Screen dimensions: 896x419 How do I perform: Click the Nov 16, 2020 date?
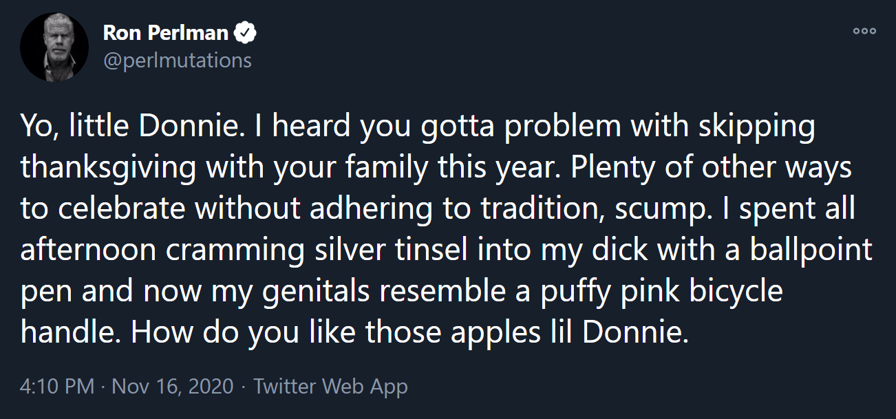coord(172,386)
